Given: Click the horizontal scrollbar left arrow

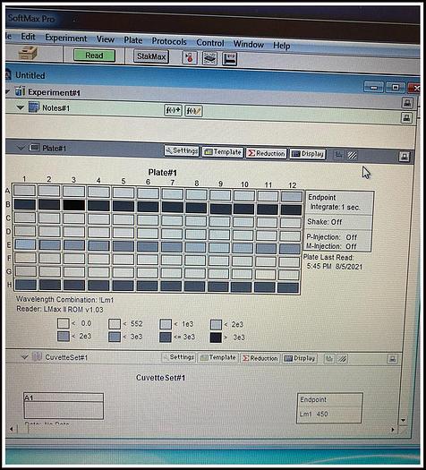Looking at the screenshot, I should click(11, 429).
